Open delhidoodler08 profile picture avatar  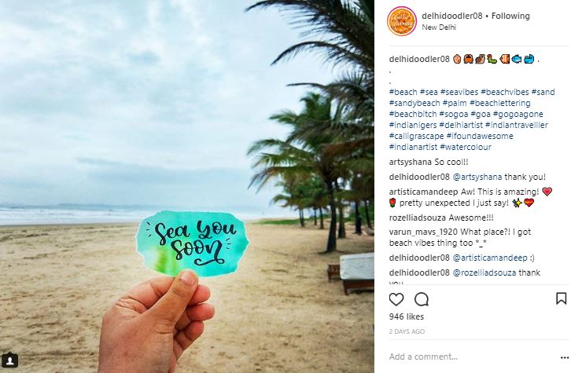(402, 21)
